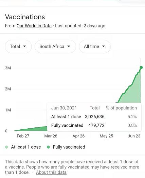Select the Jun 30 data point marker on chart
The width and height of the screenshot is (145, 178).
[141, 68]
